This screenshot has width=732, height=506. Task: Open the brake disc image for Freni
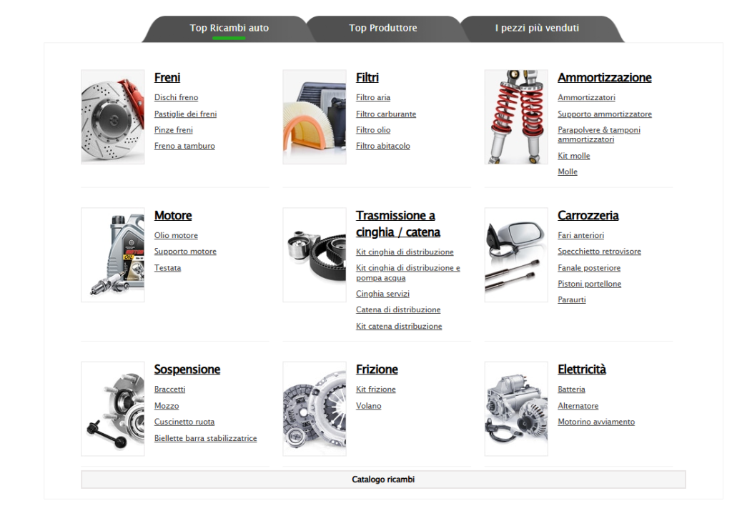(x=112, y=116)
